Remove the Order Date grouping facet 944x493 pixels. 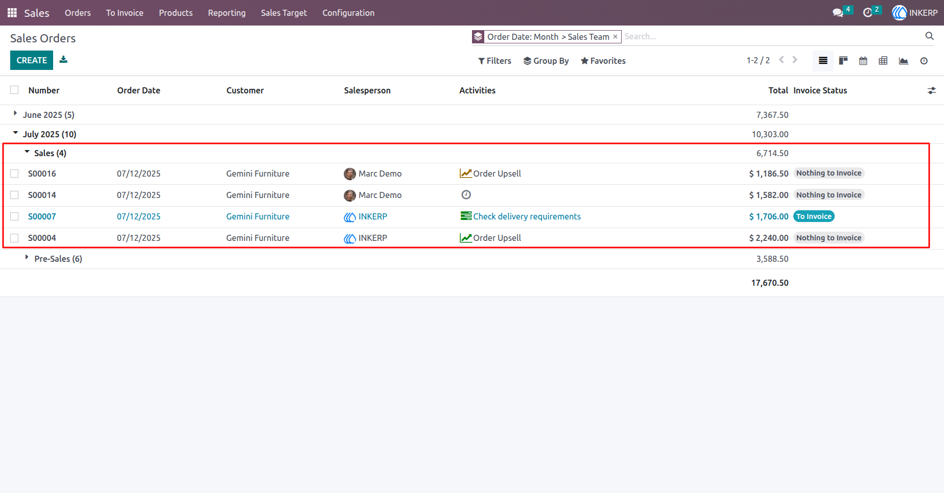pos(616,37)
